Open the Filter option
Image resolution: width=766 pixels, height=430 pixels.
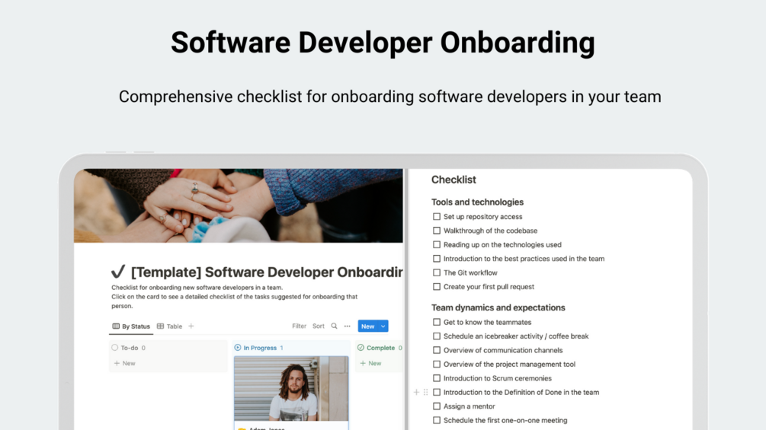(299, 326)
